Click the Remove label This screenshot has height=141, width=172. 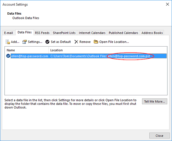pos(85,42)
